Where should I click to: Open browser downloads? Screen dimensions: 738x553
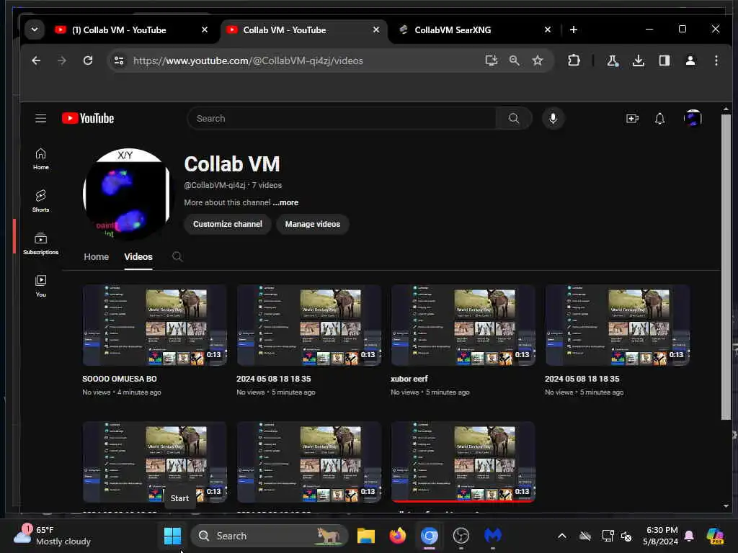tap(639, 60)
